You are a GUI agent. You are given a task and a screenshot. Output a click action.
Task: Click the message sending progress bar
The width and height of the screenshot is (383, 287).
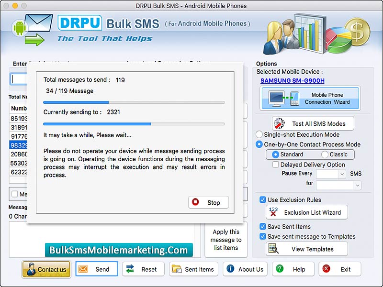click(134, 101)
